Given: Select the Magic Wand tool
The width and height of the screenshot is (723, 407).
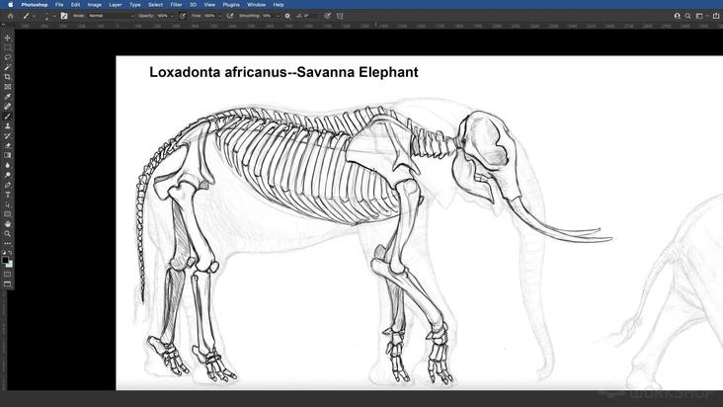Looking at the screenshot, I should tap(7, 67).
